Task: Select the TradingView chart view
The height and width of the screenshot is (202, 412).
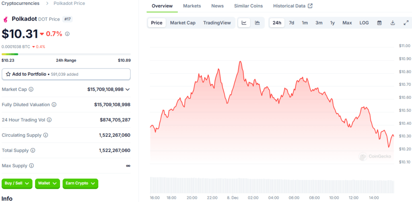Action: click(217, 23)
